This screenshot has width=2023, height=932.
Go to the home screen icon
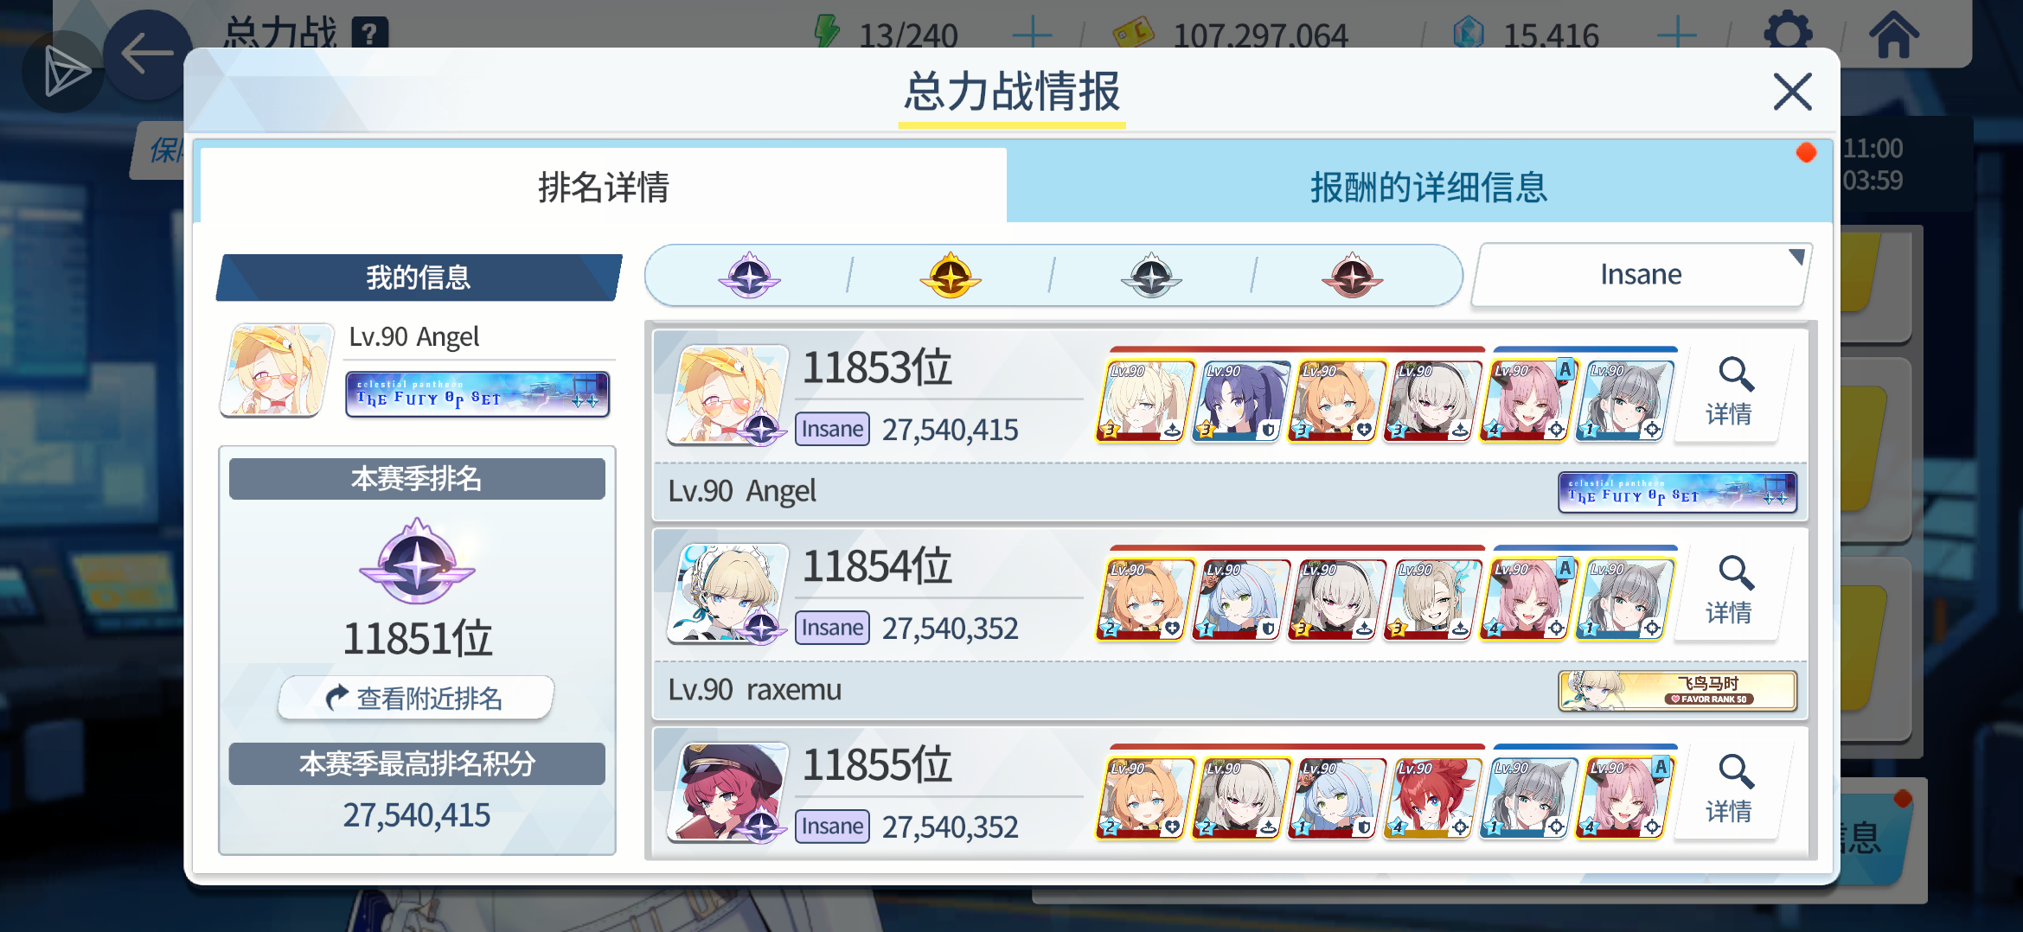[x=1893, y=35]
